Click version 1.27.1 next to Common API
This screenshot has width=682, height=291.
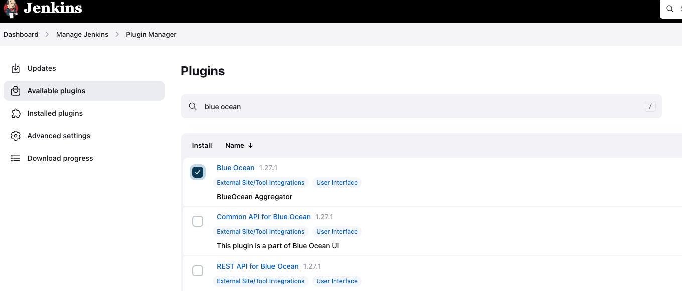pyautogui.click(x=324, y=217)
